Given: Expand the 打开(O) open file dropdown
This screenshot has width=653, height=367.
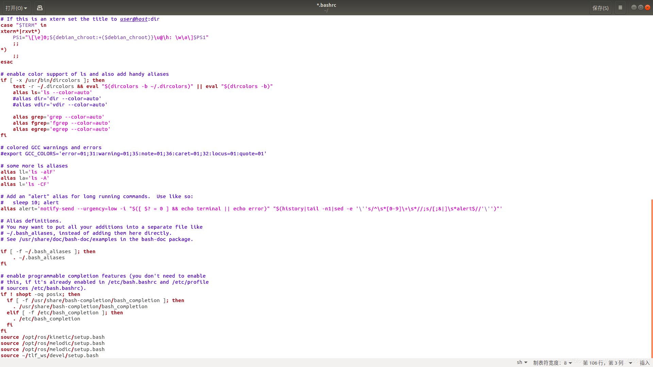Looking at the screenshot, I should 16,8.
